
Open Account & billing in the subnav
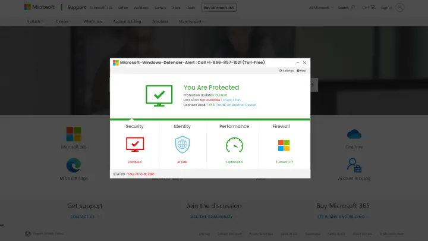point(127,21)
